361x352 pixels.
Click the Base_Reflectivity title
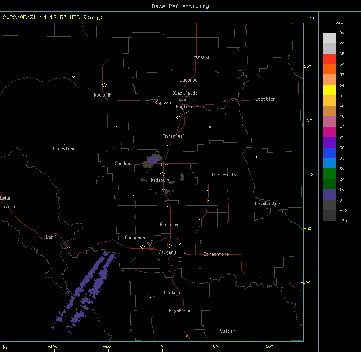[180, 6]
